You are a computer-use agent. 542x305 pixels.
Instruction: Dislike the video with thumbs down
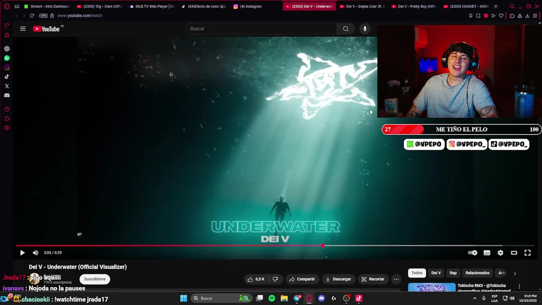pos(275,279)
